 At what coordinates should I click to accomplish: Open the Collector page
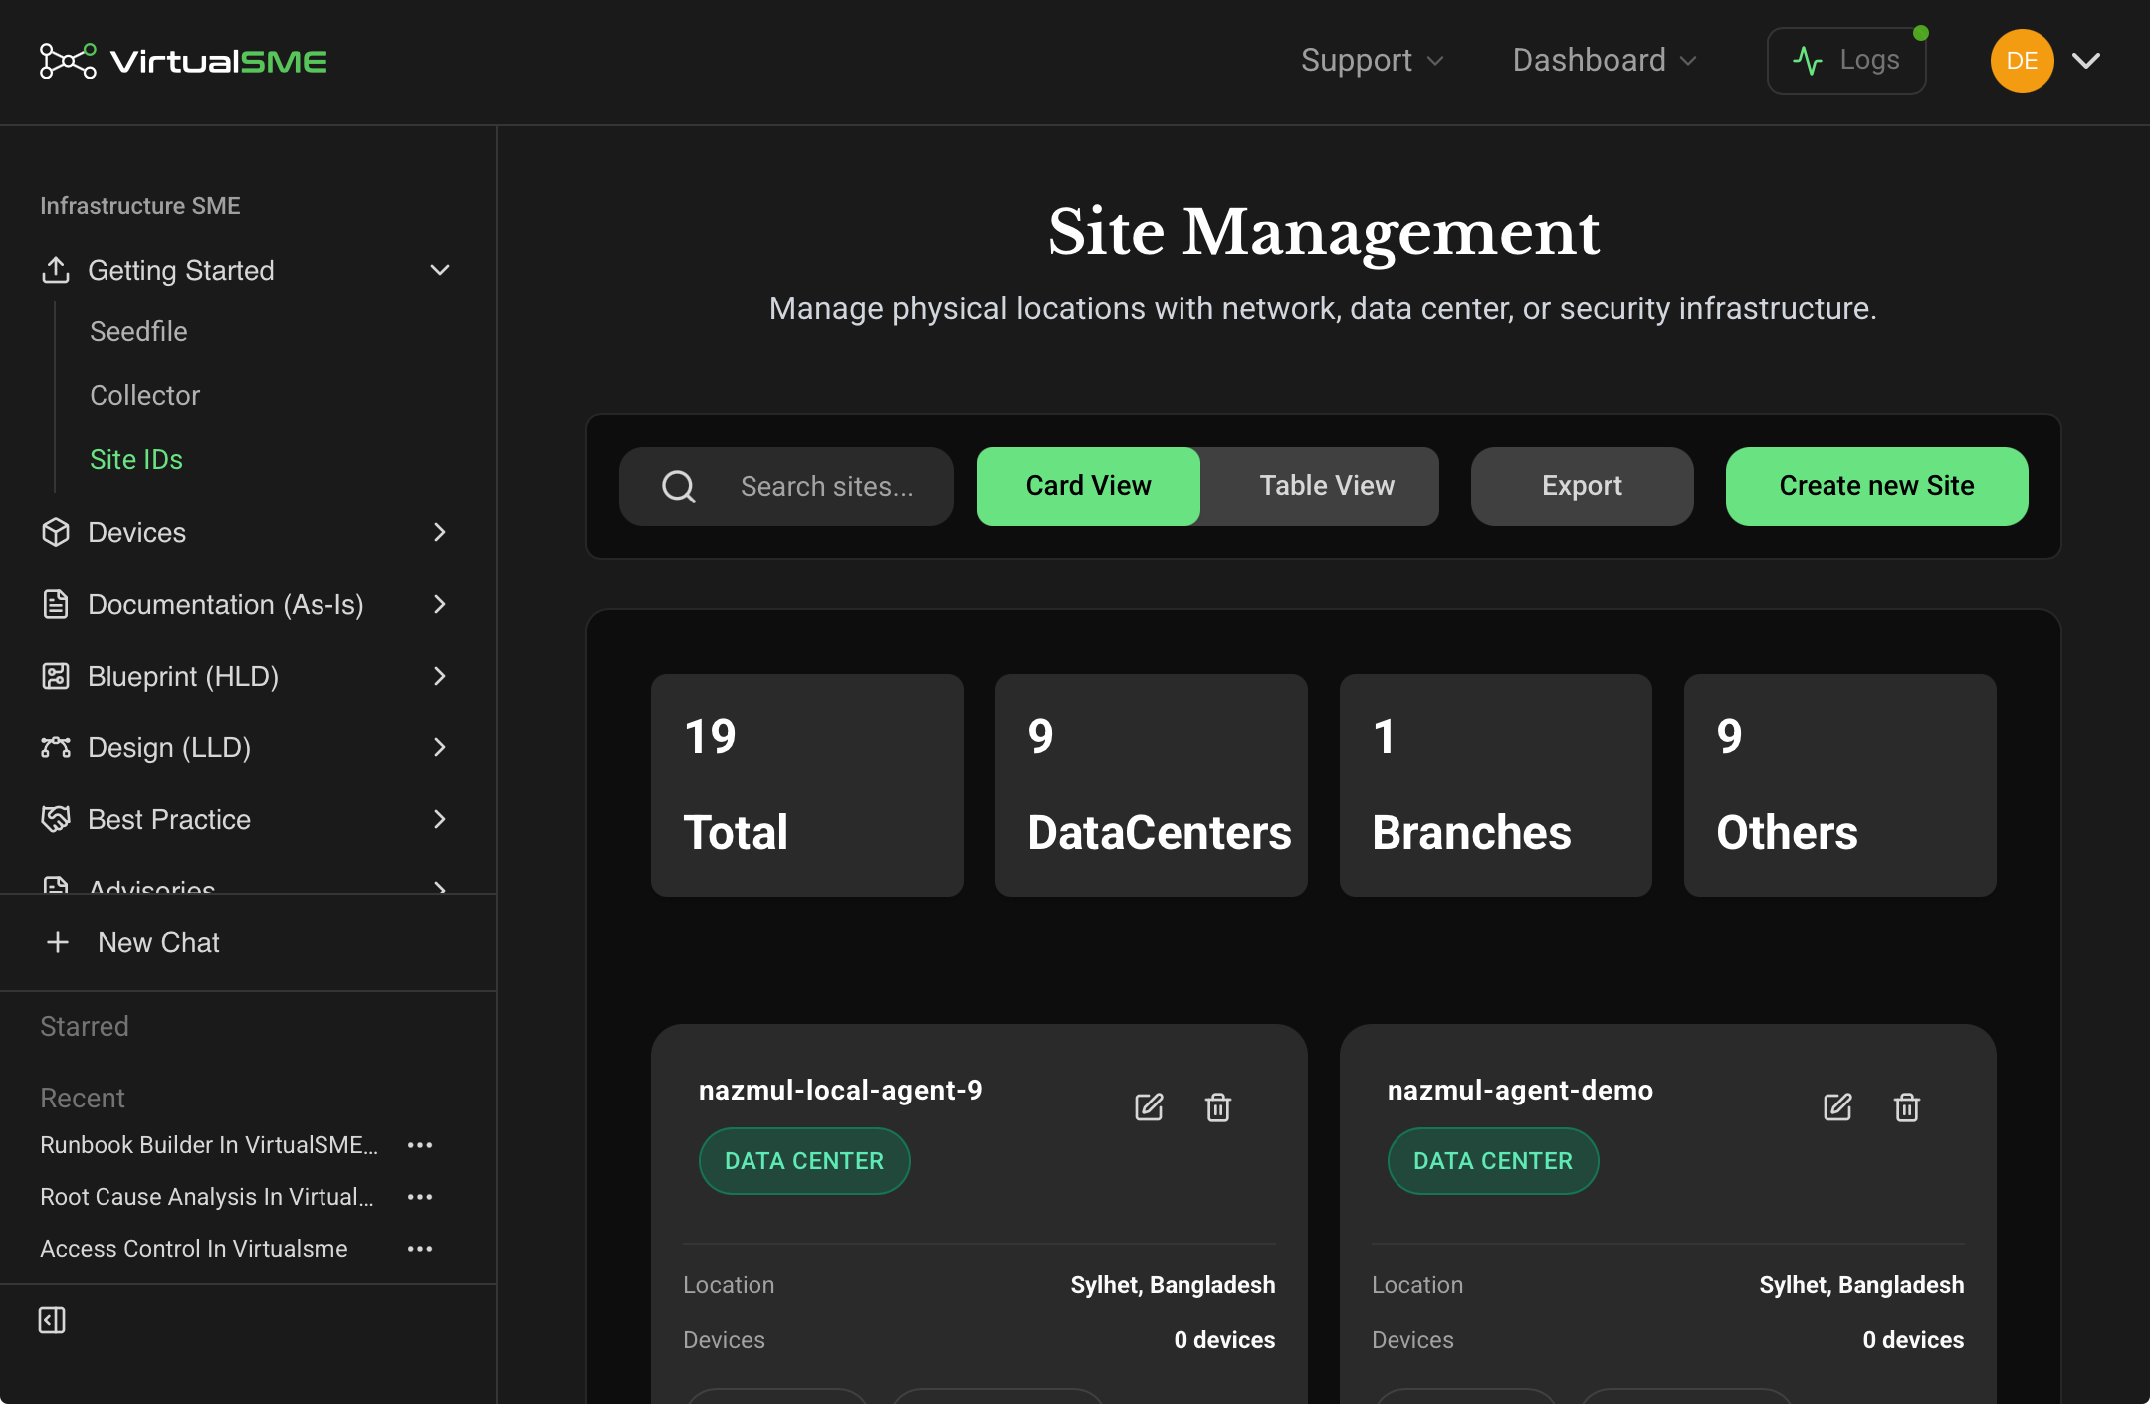(144, 395)
